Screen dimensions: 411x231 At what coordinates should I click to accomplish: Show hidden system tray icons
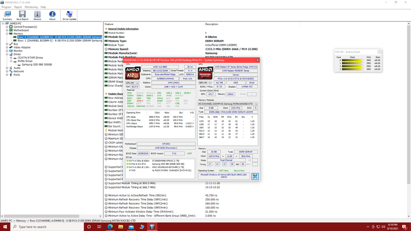[368, 227]
